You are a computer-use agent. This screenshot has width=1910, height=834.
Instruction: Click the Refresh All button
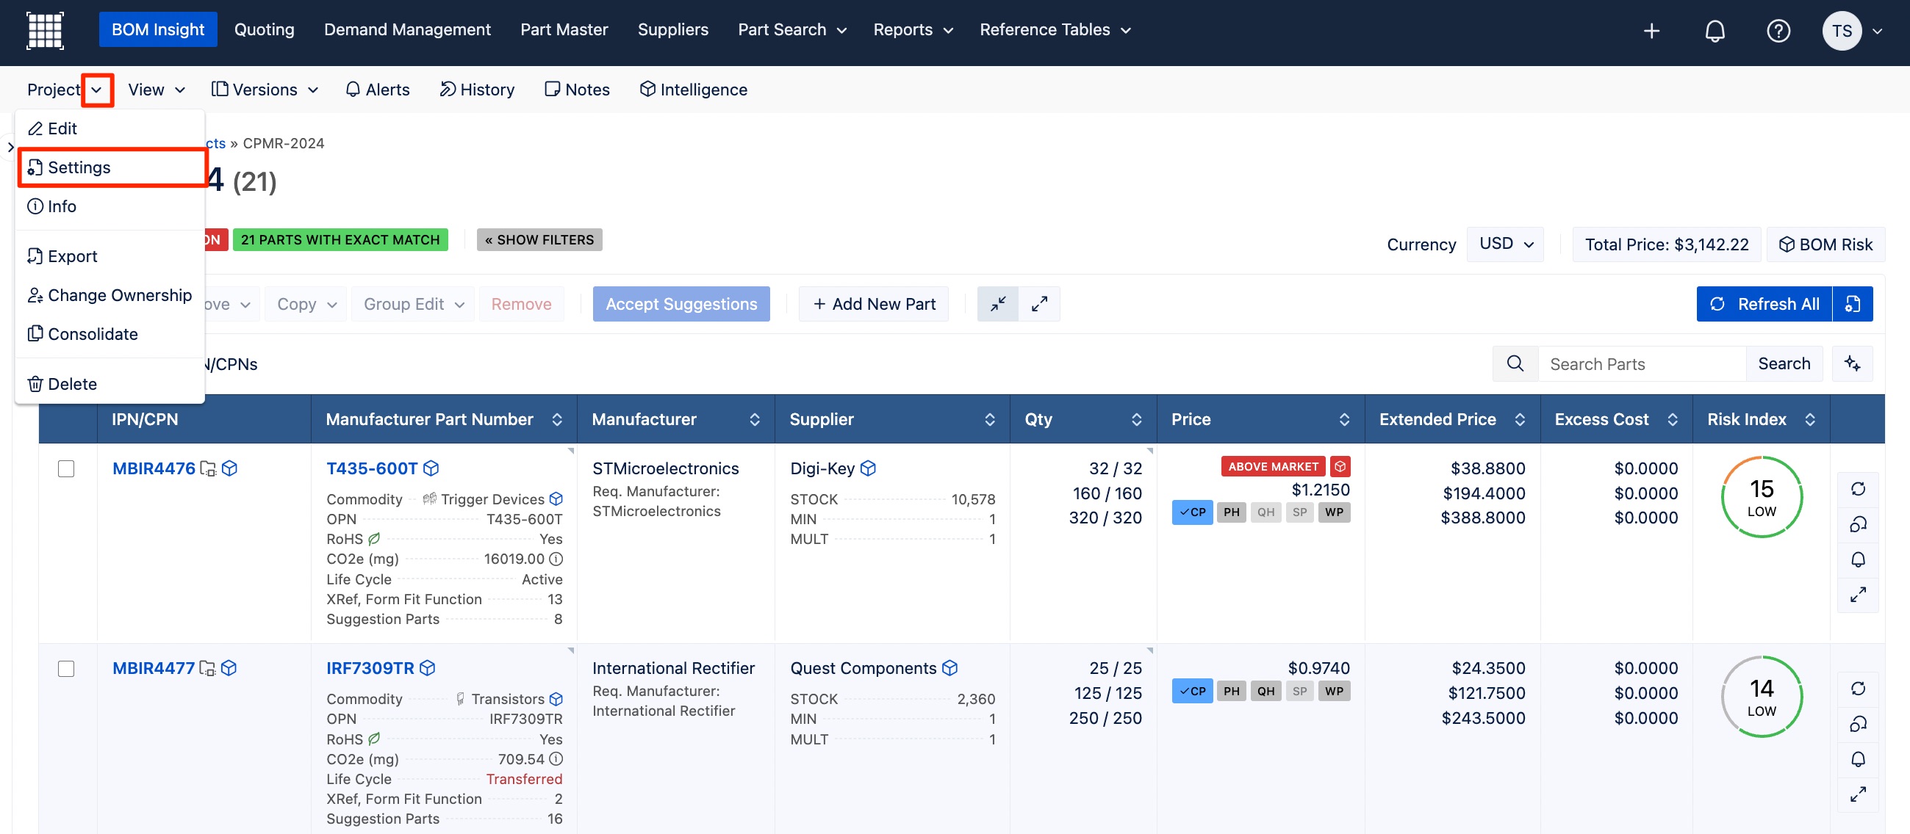point(1764,304)
